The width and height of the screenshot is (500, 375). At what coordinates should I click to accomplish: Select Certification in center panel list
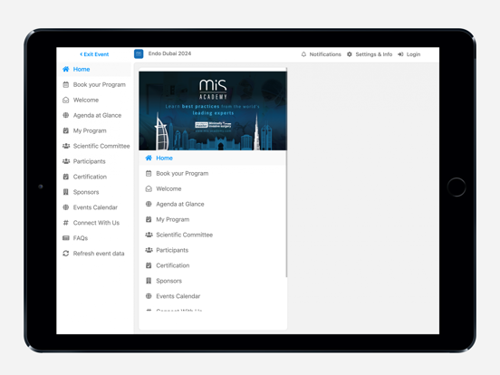point(172,265)
